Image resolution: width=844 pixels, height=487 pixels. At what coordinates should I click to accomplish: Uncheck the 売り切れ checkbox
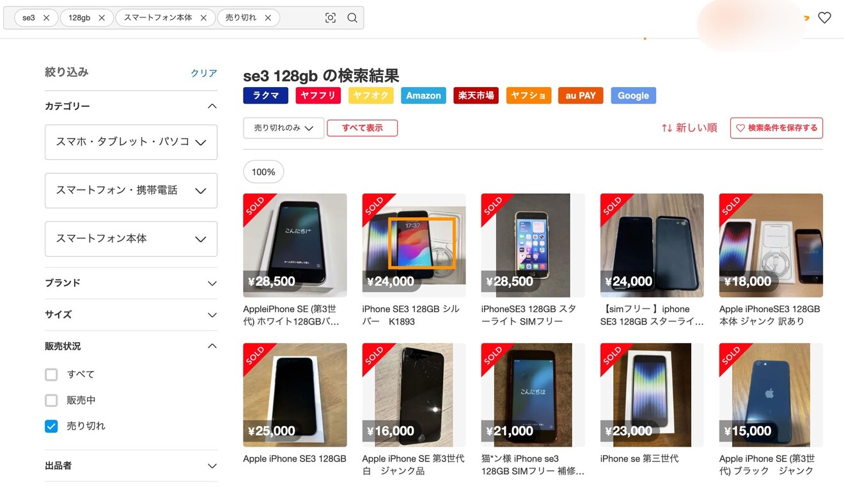[51, 426]
